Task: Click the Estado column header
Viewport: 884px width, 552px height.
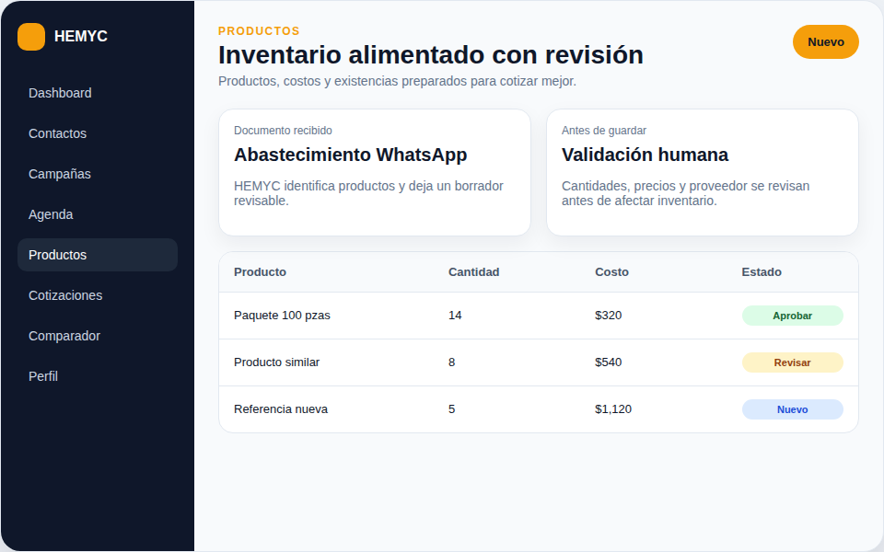Action: coord(762,272)
